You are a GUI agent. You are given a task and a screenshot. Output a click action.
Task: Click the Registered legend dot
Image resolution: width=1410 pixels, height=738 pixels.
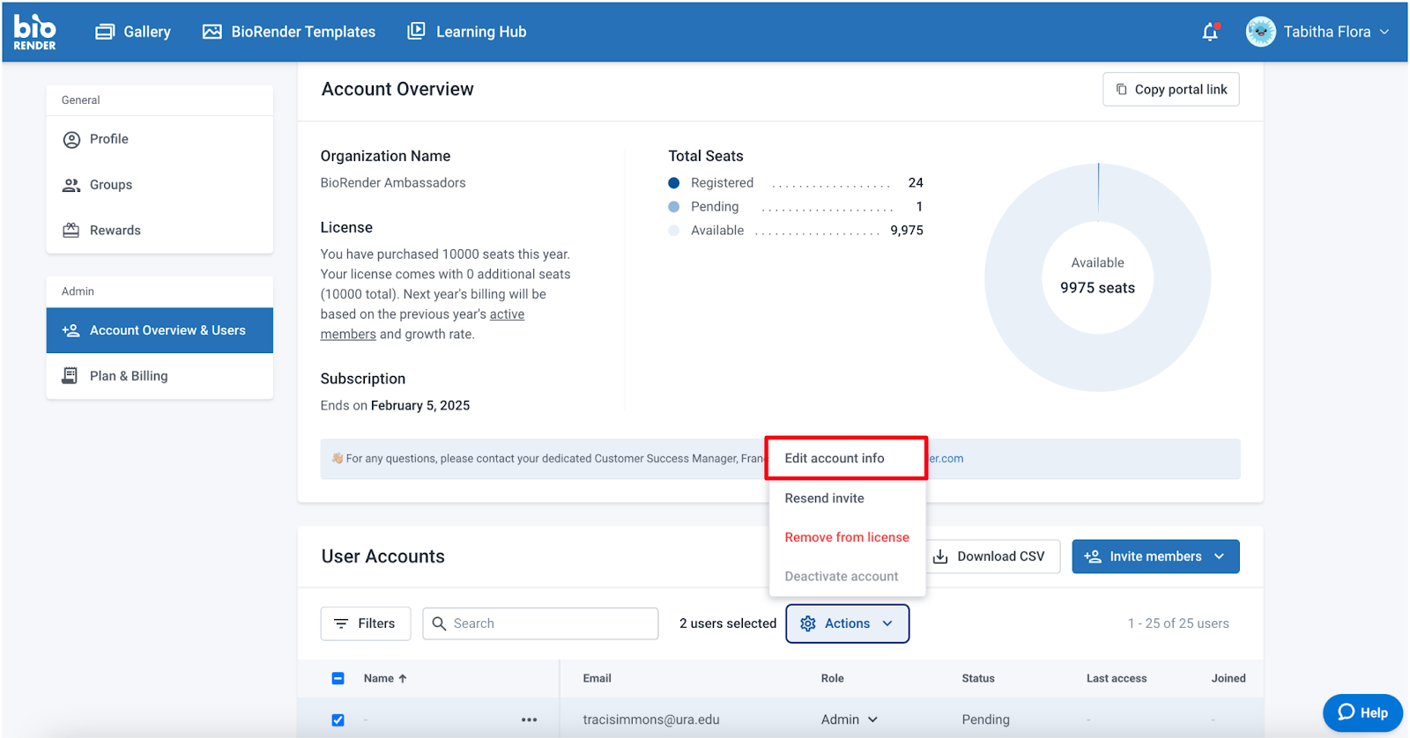(674, 183)
